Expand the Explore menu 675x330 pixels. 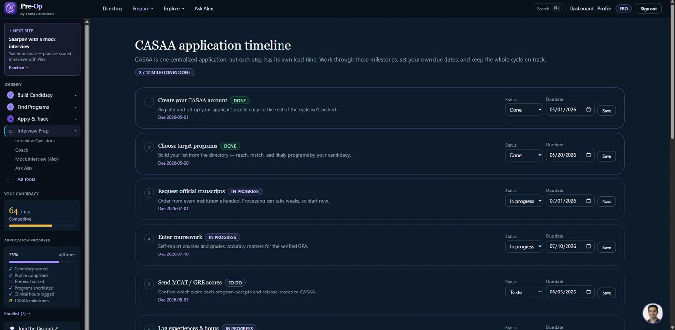coord(174,9)
